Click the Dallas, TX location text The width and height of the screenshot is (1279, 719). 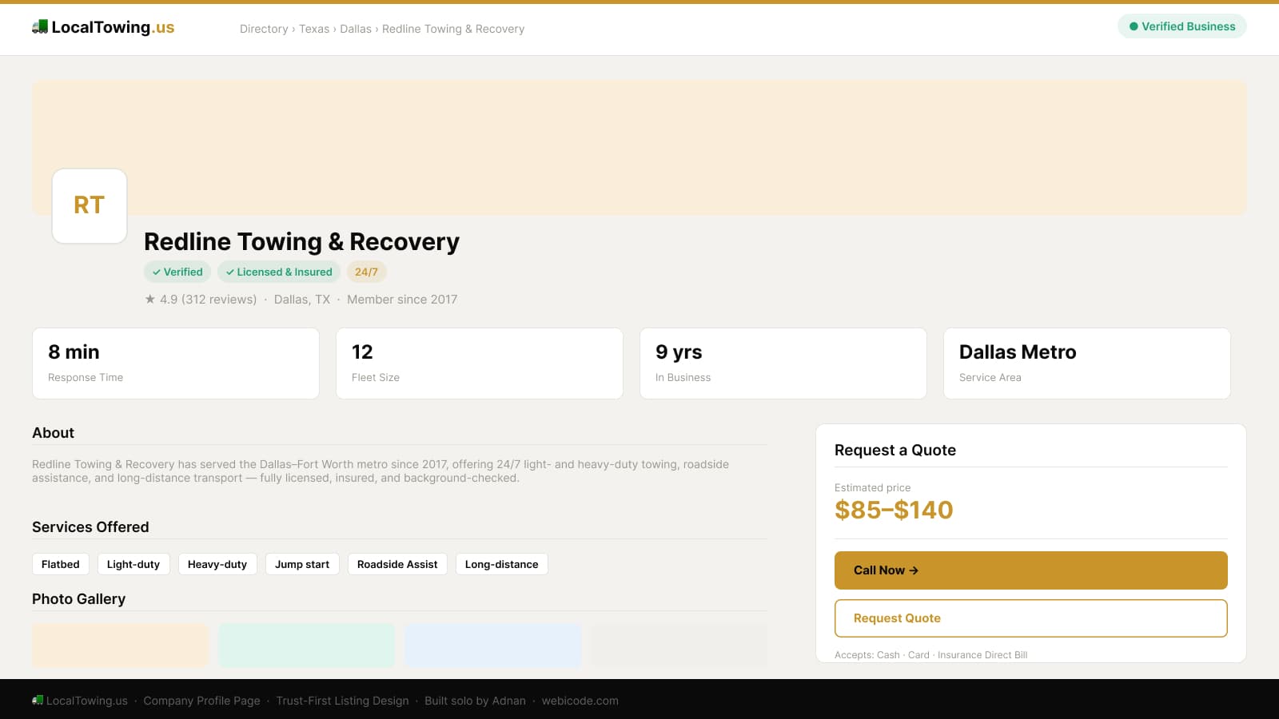point(302,300)
